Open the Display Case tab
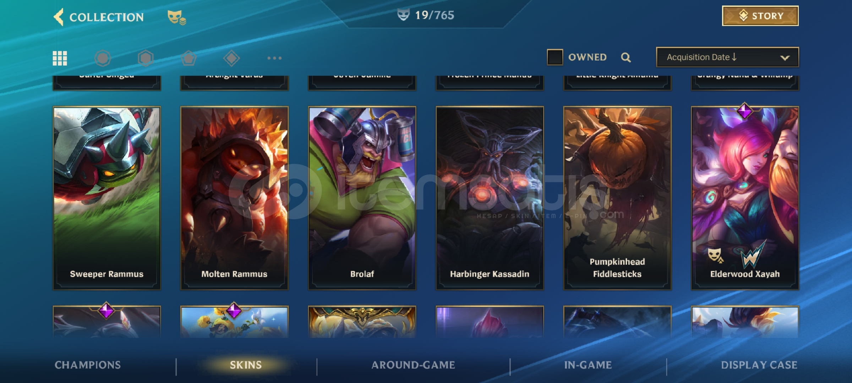This screenshot has height=383, width=852. 759,365
